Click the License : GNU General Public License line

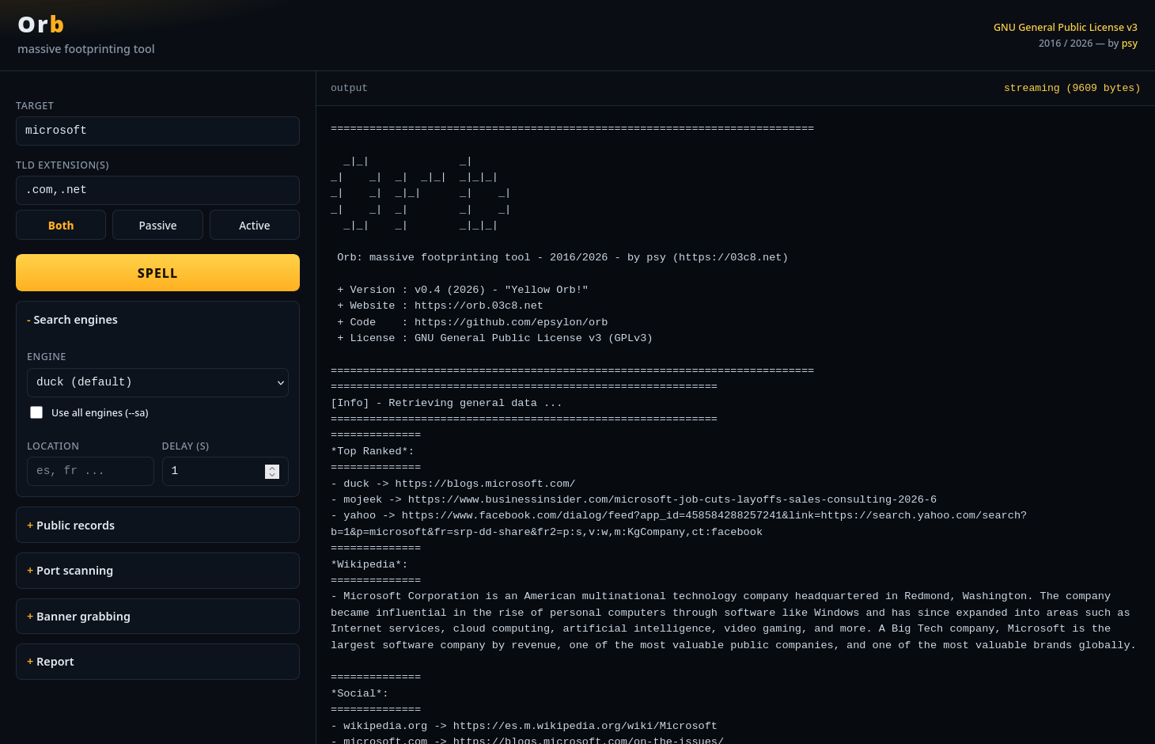tap(494, 338)
